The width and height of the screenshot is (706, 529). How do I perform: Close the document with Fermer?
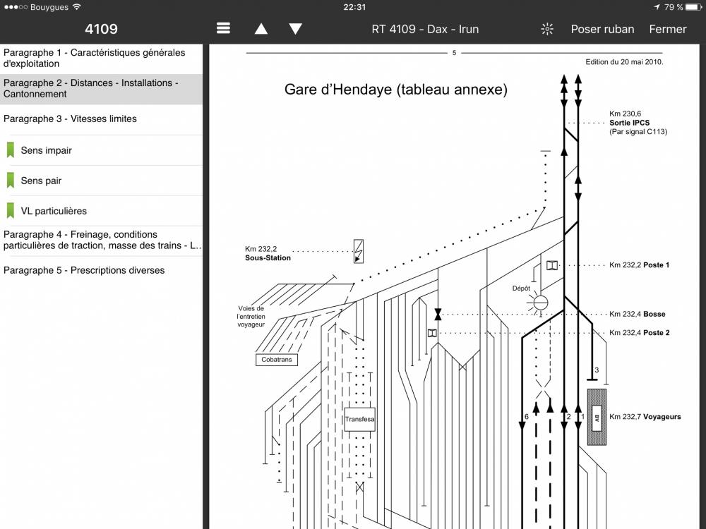667,29
